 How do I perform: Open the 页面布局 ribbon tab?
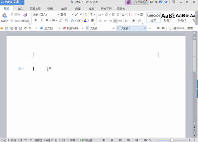tap(35, 9)
